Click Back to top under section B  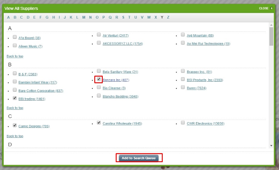tap(15, 108)
